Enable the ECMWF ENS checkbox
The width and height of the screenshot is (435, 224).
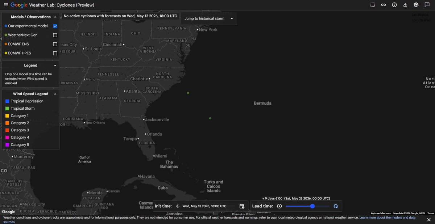[x=55, y=44]
